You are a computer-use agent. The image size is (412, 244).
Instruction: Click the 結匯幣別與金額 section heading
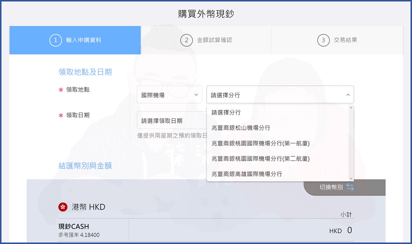coord(85,165)
